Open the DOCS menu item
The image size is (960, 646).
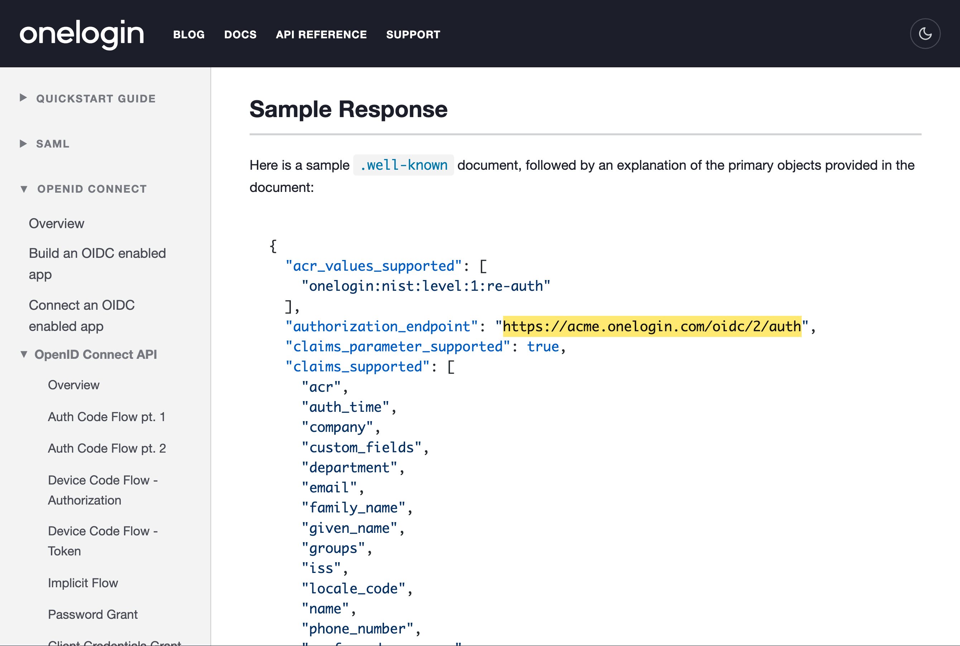tap(240, 35)
